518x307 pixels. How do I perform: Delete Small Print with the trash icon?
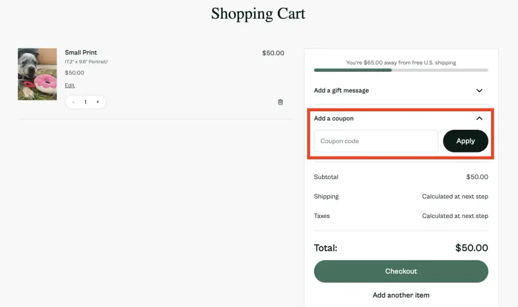click(280, 102)
